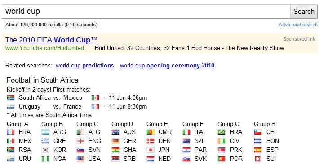The image size is (319, 164).
Task: Click the Brazil flag in Group G
Action: click(x=222, y=132)
